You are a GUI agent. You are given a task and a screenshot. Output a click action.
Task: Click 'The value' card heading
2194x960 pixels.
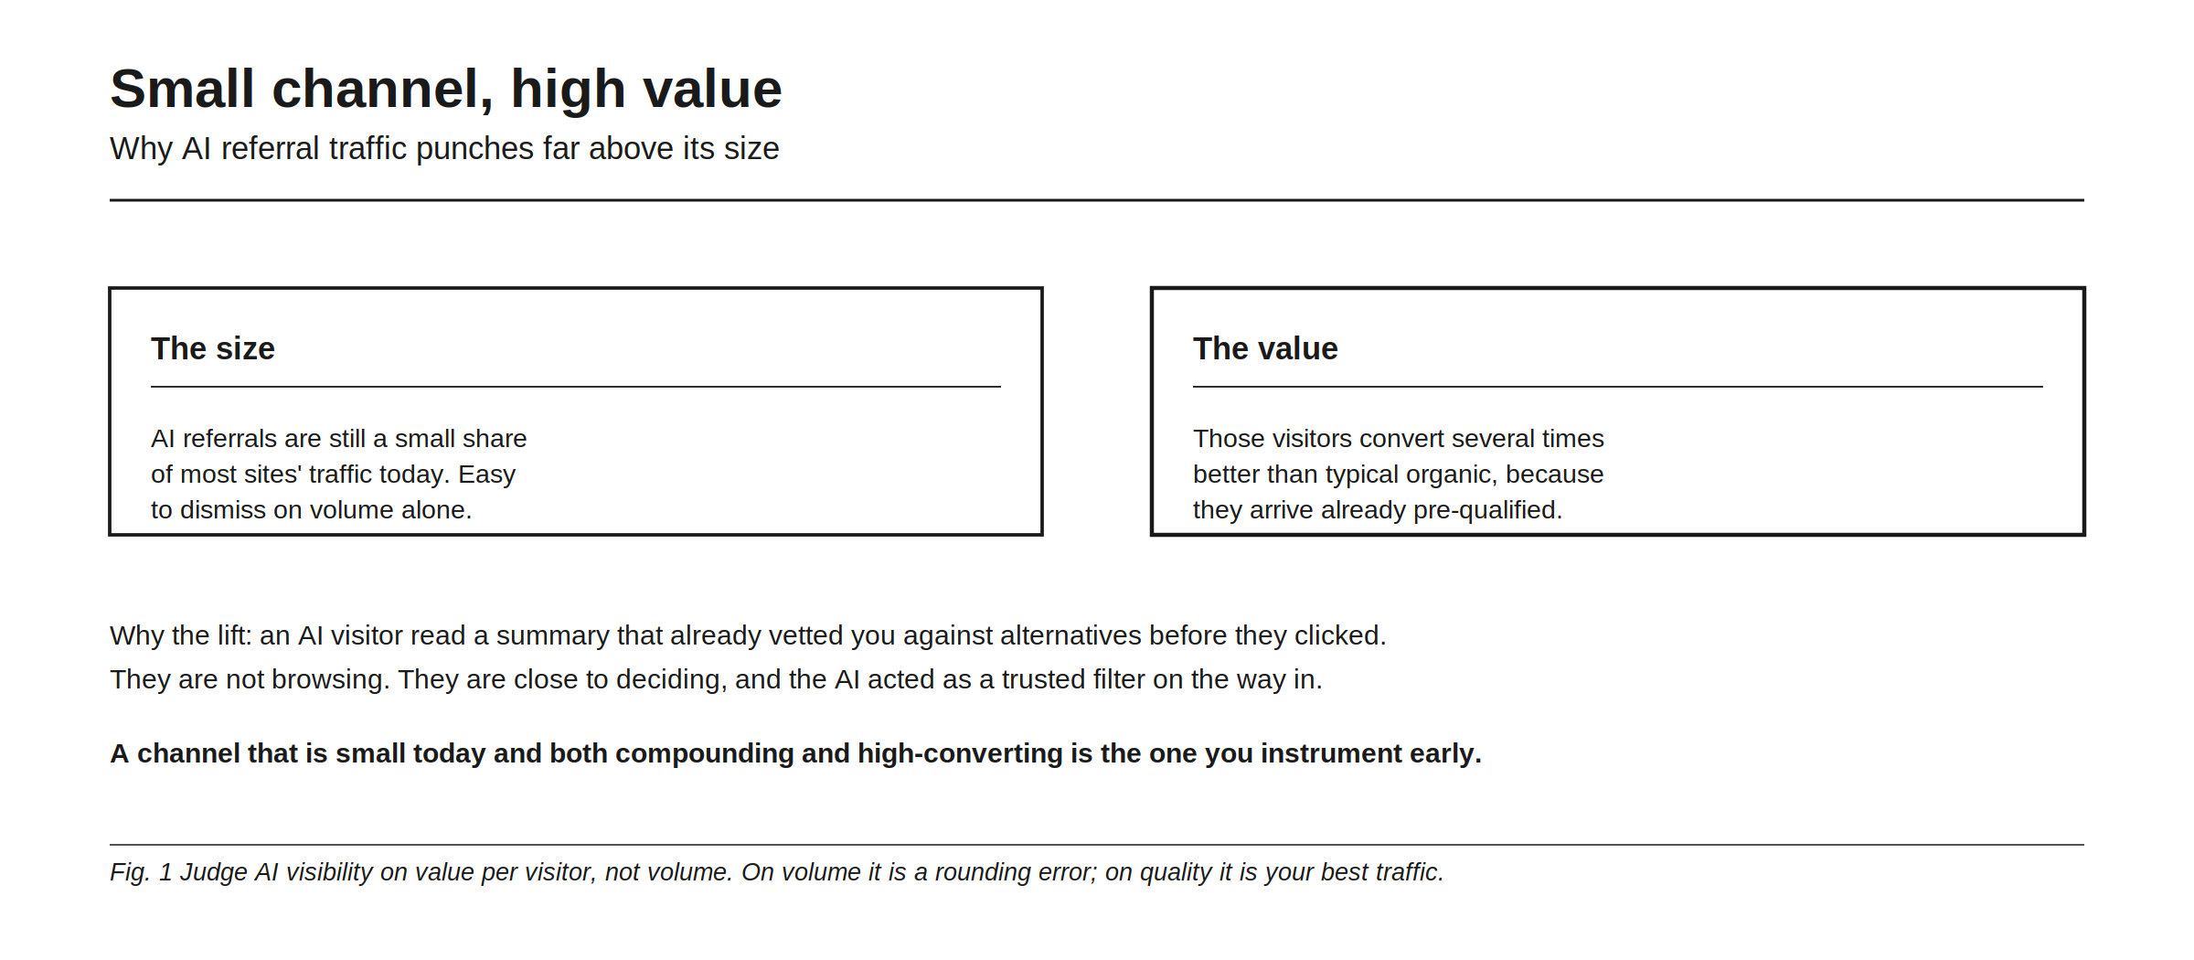(1265, 348)
